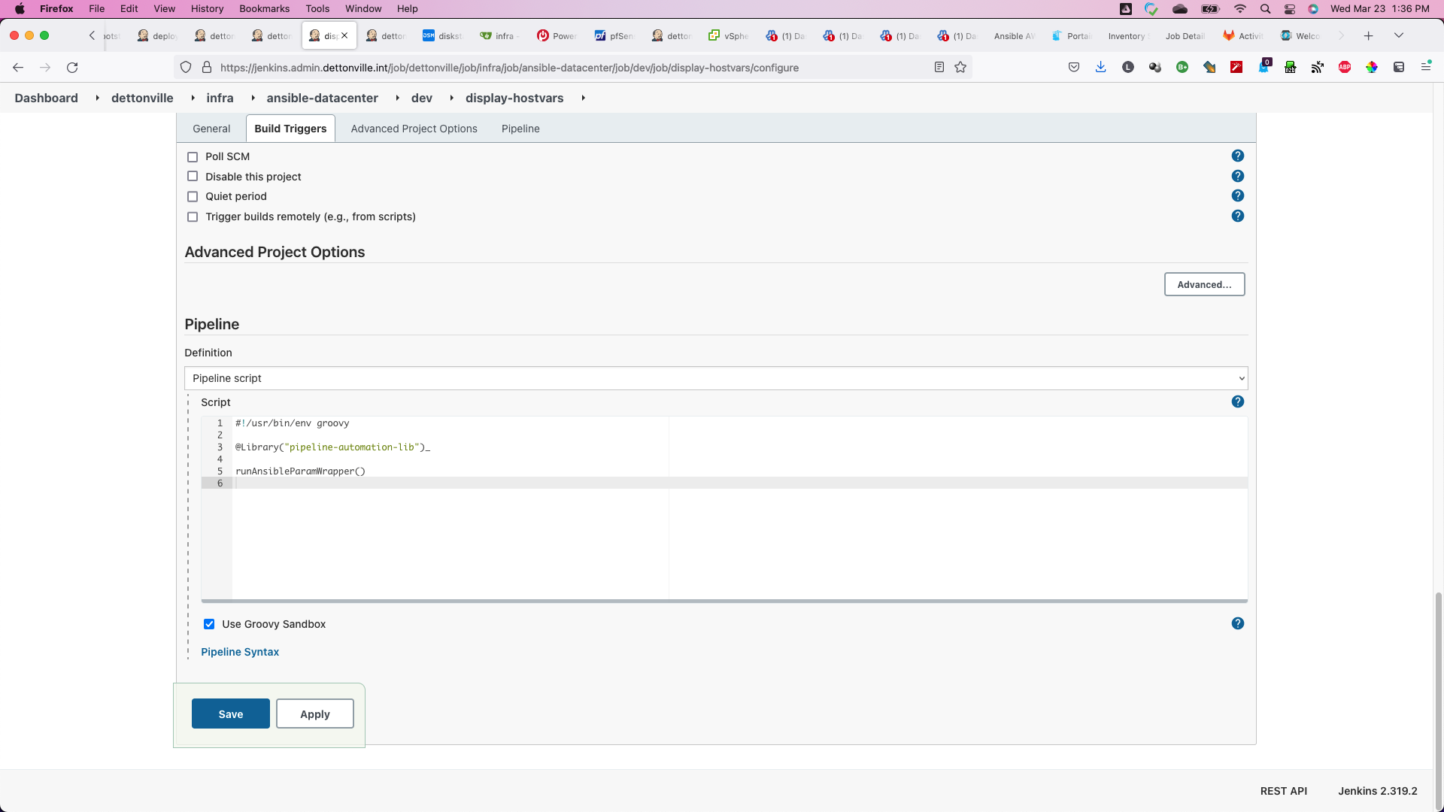Open help for Quiet period option
This screenshot has width=1444, height=812.
pyautogui.click(x=1237, y=195)
